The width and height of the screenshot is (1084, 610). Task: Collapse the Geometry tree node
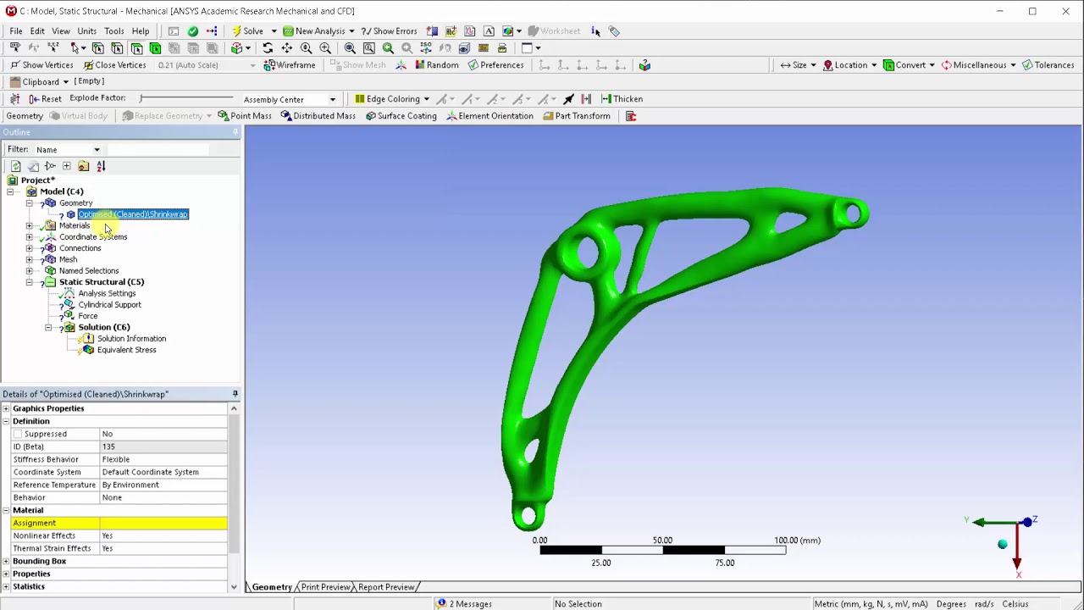pyautogui.click(x=30, y=203)
